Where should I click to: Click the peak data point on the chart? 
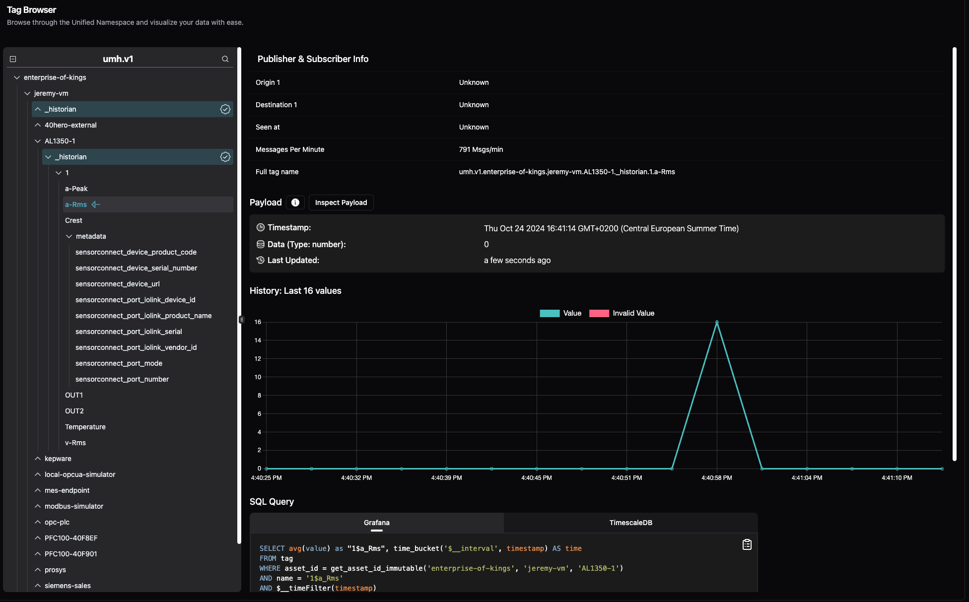tap(717, 322)
